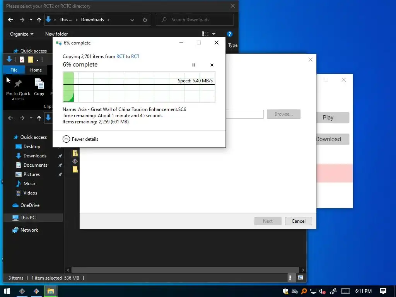This screenshot has height=297, width=396.
Task: Click the Properties checkmark icon in title bar
Action: tap(22, 59)
